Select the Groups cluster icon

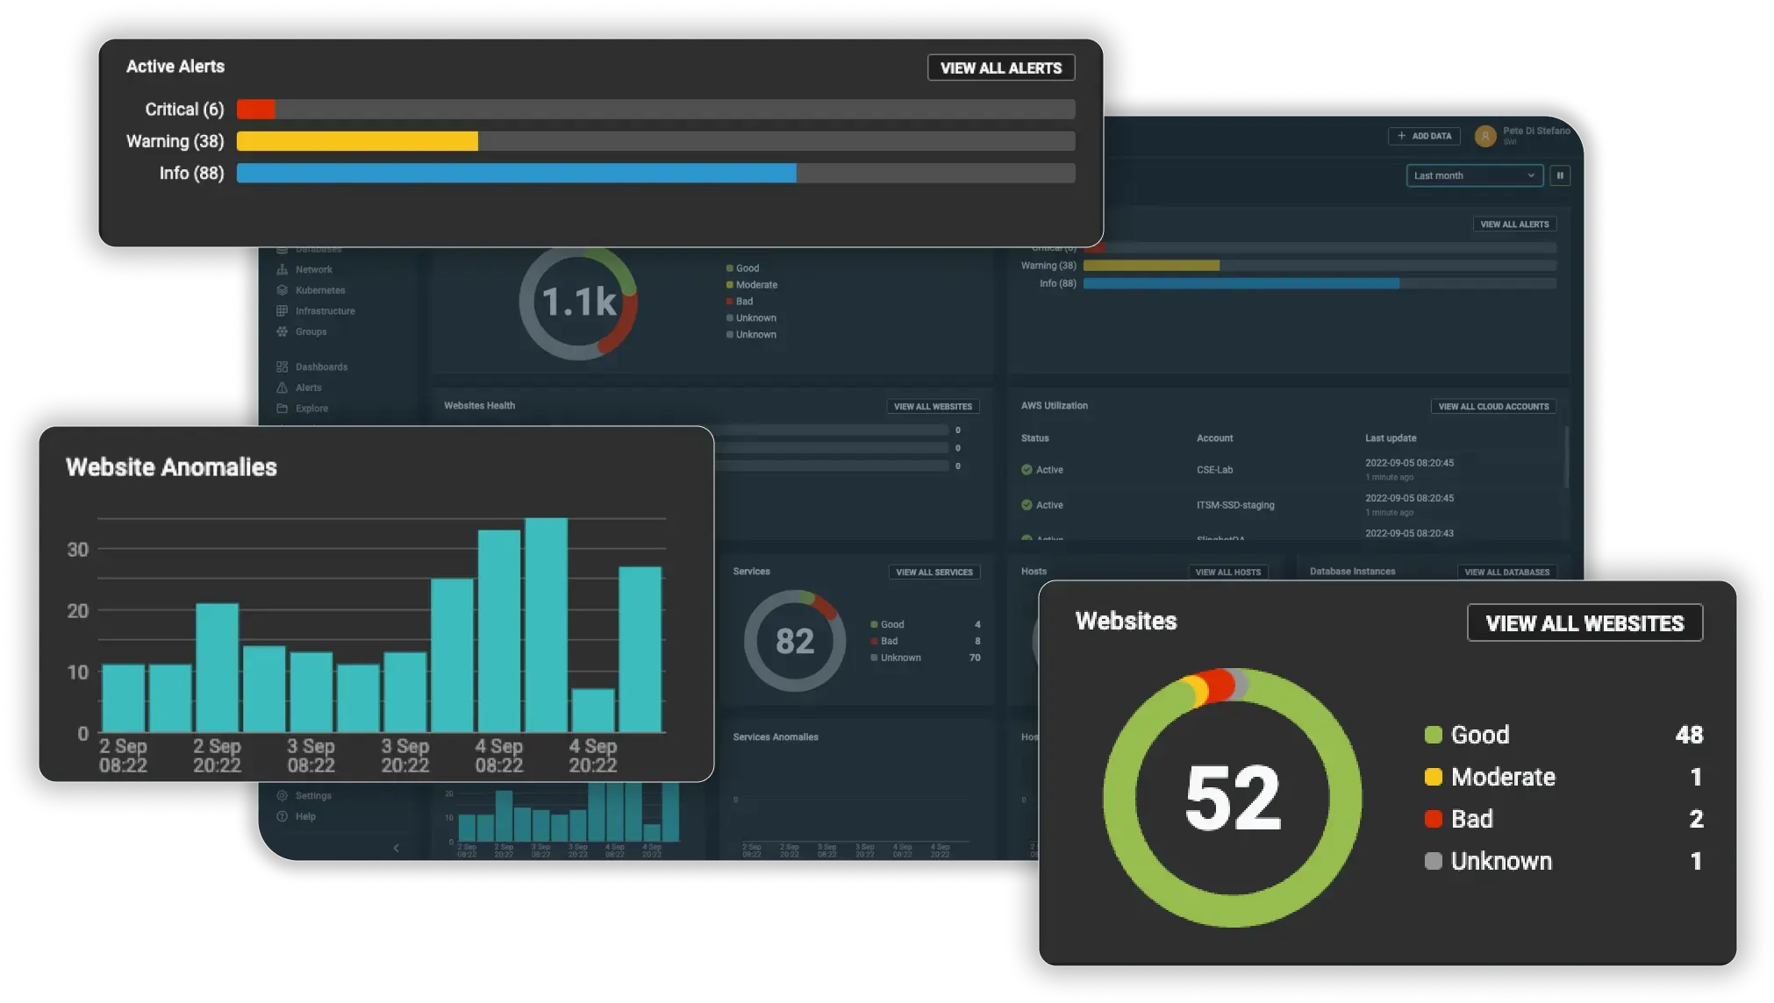pos(282,332)
